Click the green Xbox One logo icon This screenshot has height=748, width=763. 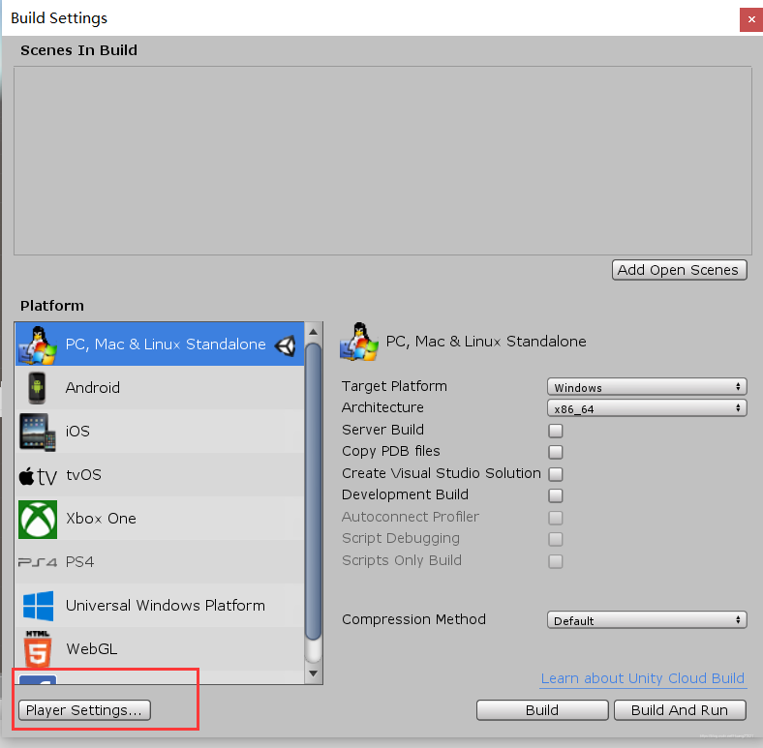point(38,519)
